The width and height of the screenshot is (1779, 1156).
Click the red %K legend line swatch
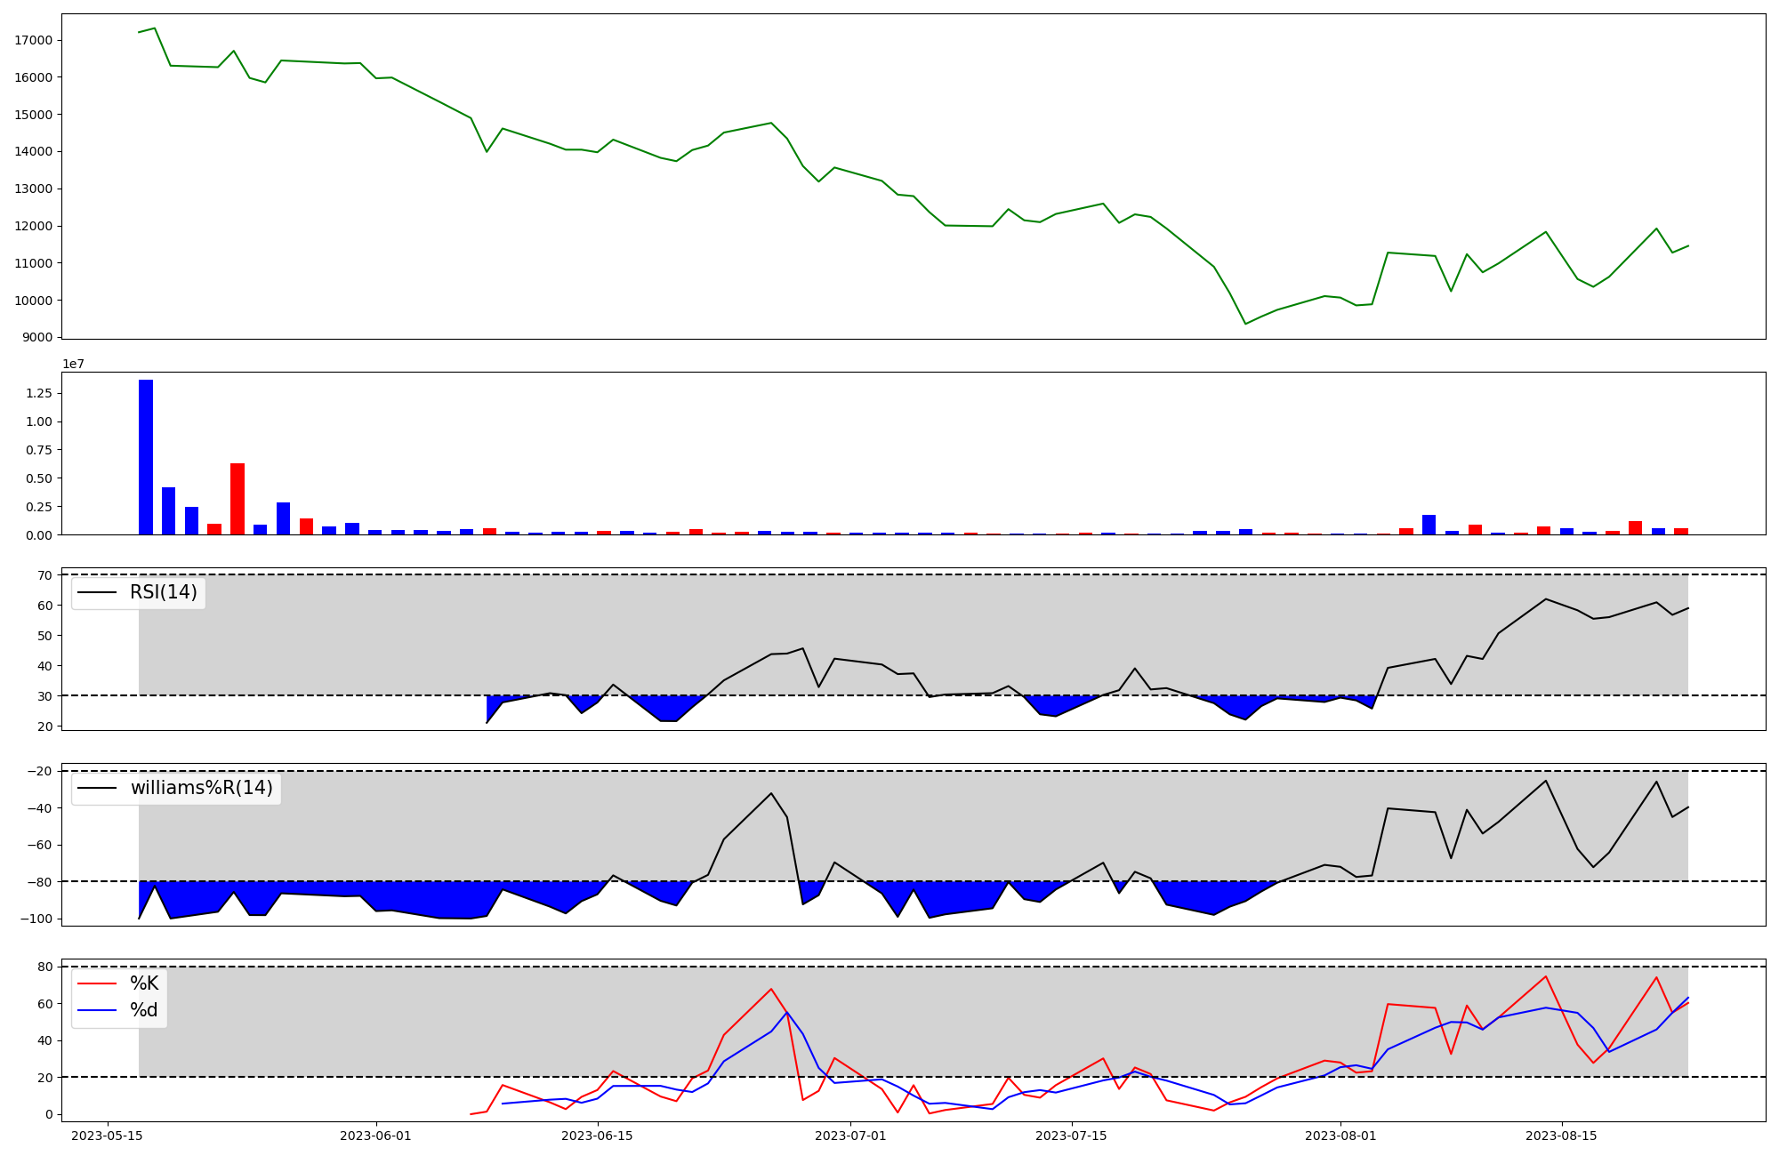tap(97, 983)
